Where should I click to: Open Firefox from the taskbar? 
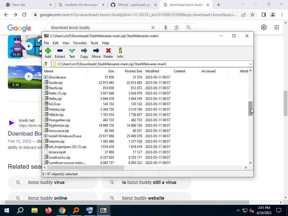[x=48, y=210]
